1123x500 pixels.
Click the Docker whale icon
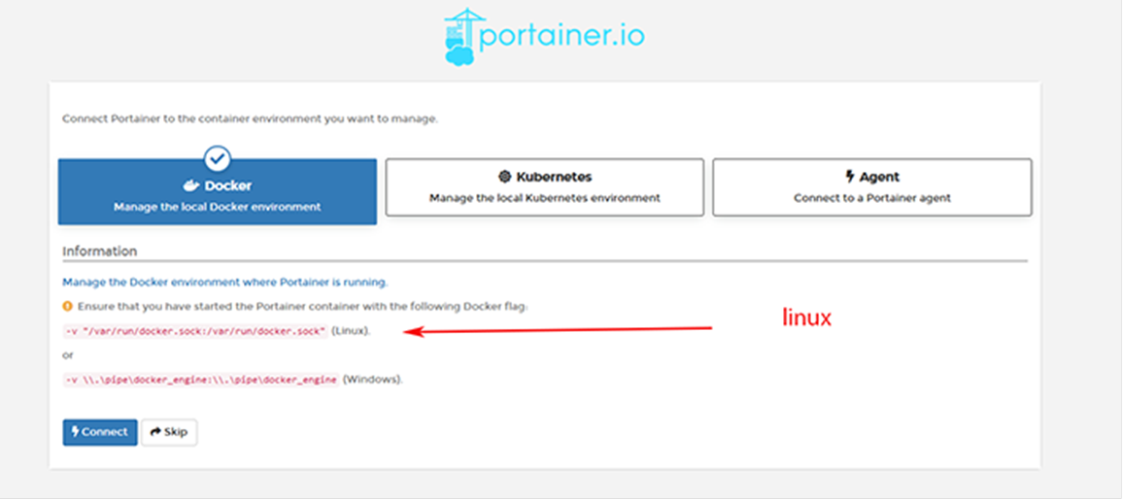tap(190, 186)
